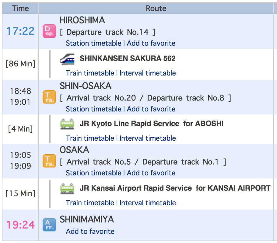Add Shin-Osaka to favorite
Image resolution: width=277 pixels, height=243 pixels.
click(151, 109)
